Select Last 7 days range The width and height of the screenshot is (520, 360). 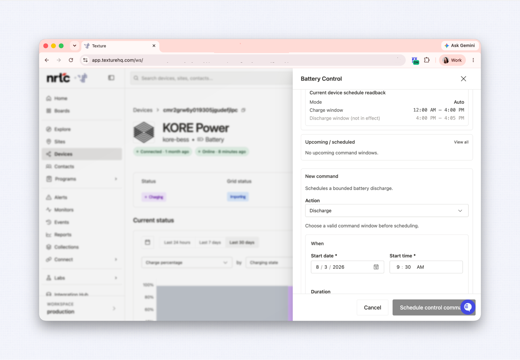pos(210,243)
